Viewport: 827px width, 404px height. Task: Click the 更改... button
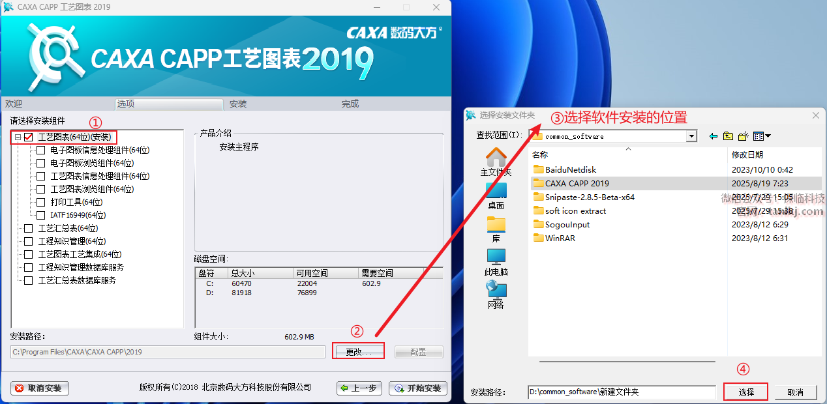coord(359,352)
